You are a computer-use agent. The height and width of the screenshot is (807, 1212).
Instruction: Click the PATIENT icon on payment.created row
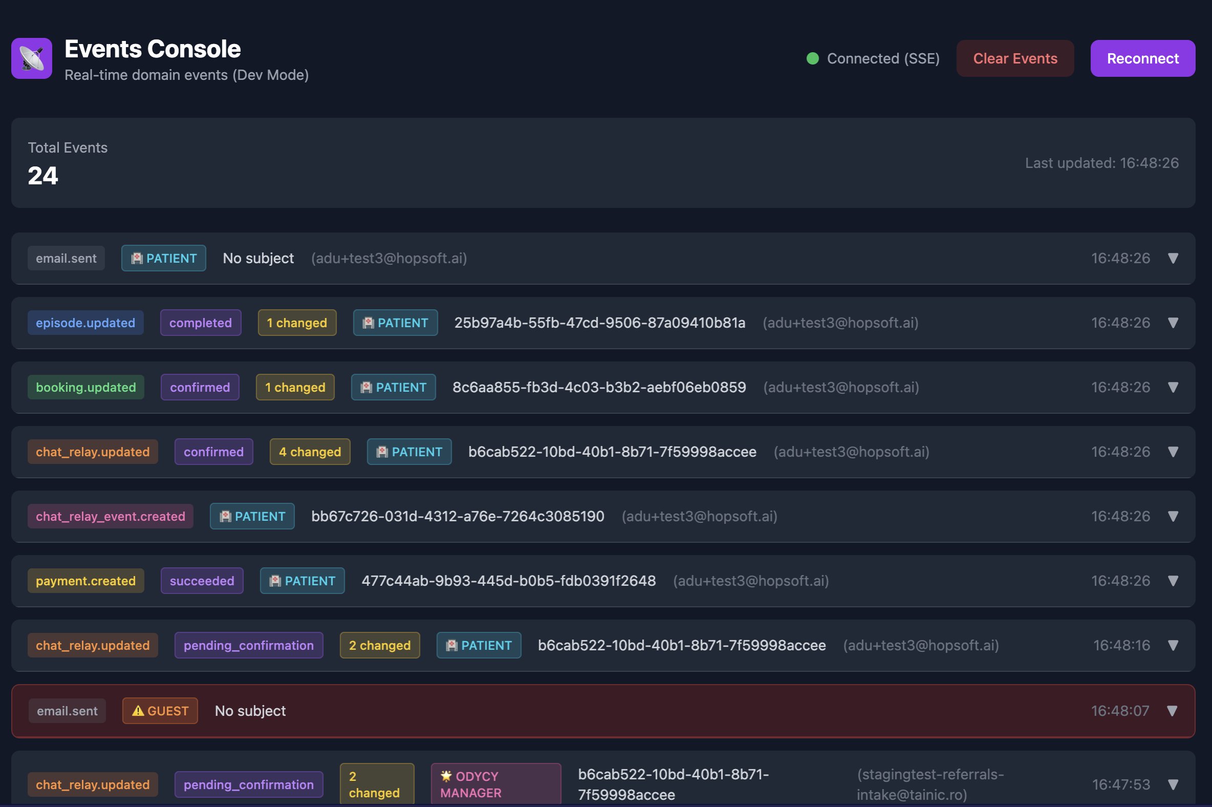click(275, 581)
